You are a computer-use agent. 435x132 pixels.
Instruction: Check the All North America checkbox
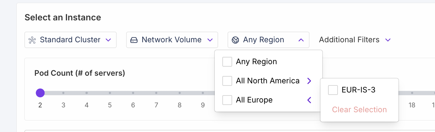[227, 81]
